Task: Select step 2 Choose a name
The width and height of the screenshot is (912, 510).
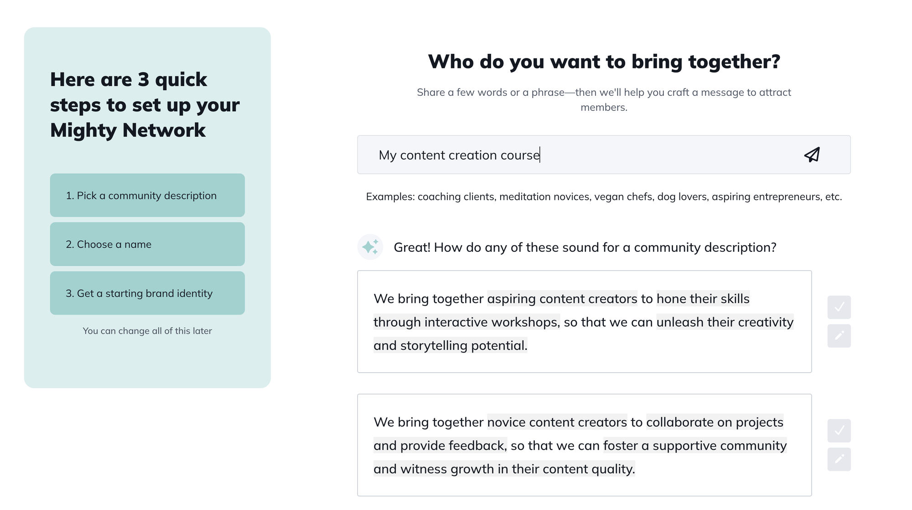Action: point(147,244)
